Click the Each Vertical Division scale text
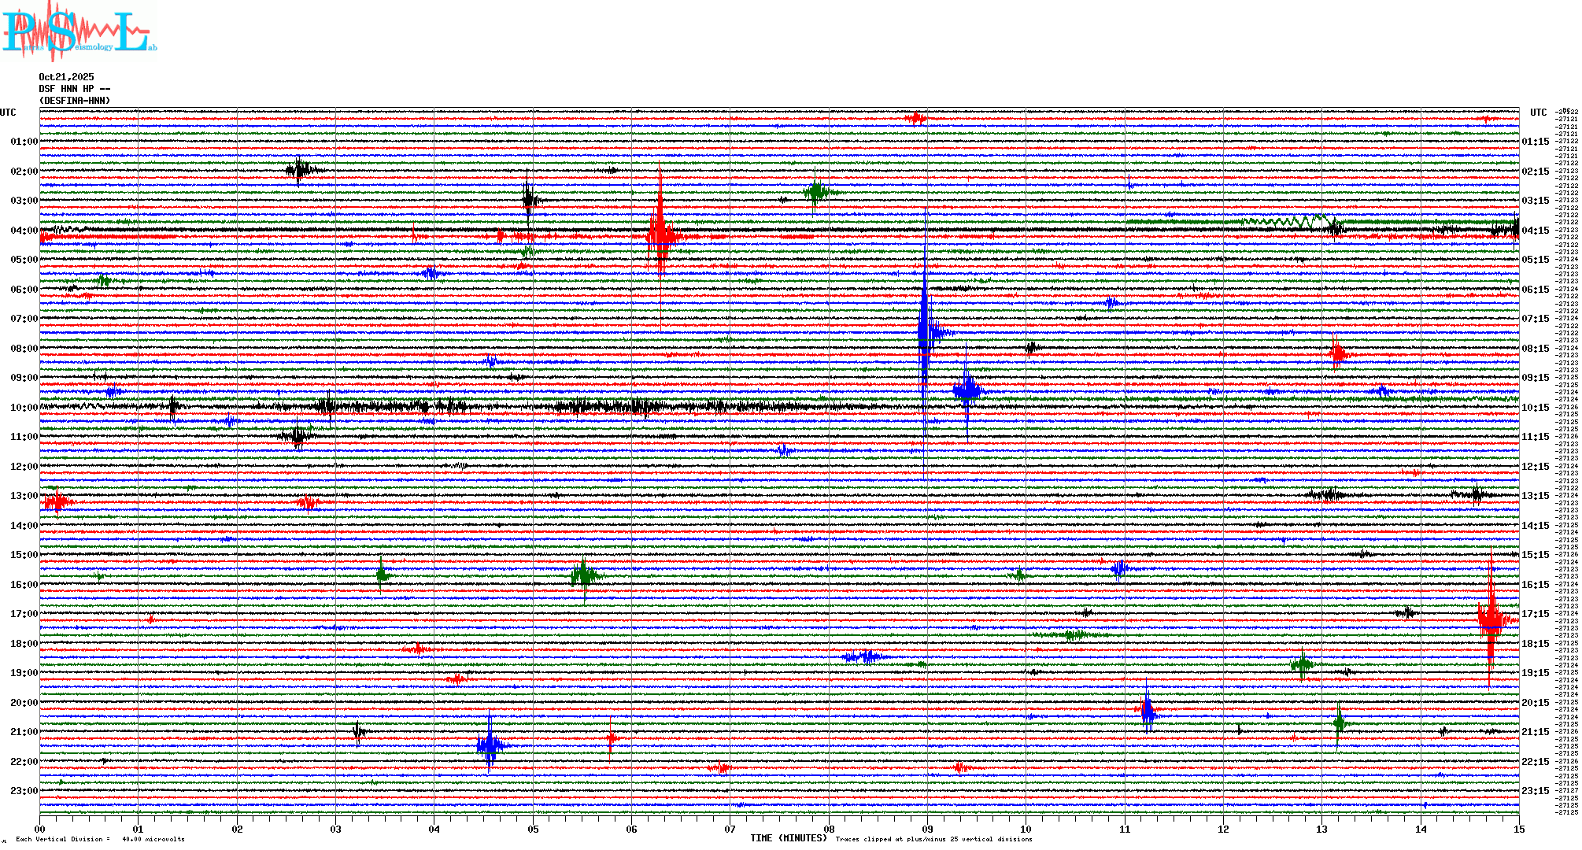1582x850 pixels. pyautogui.click(x=100, y=839)
